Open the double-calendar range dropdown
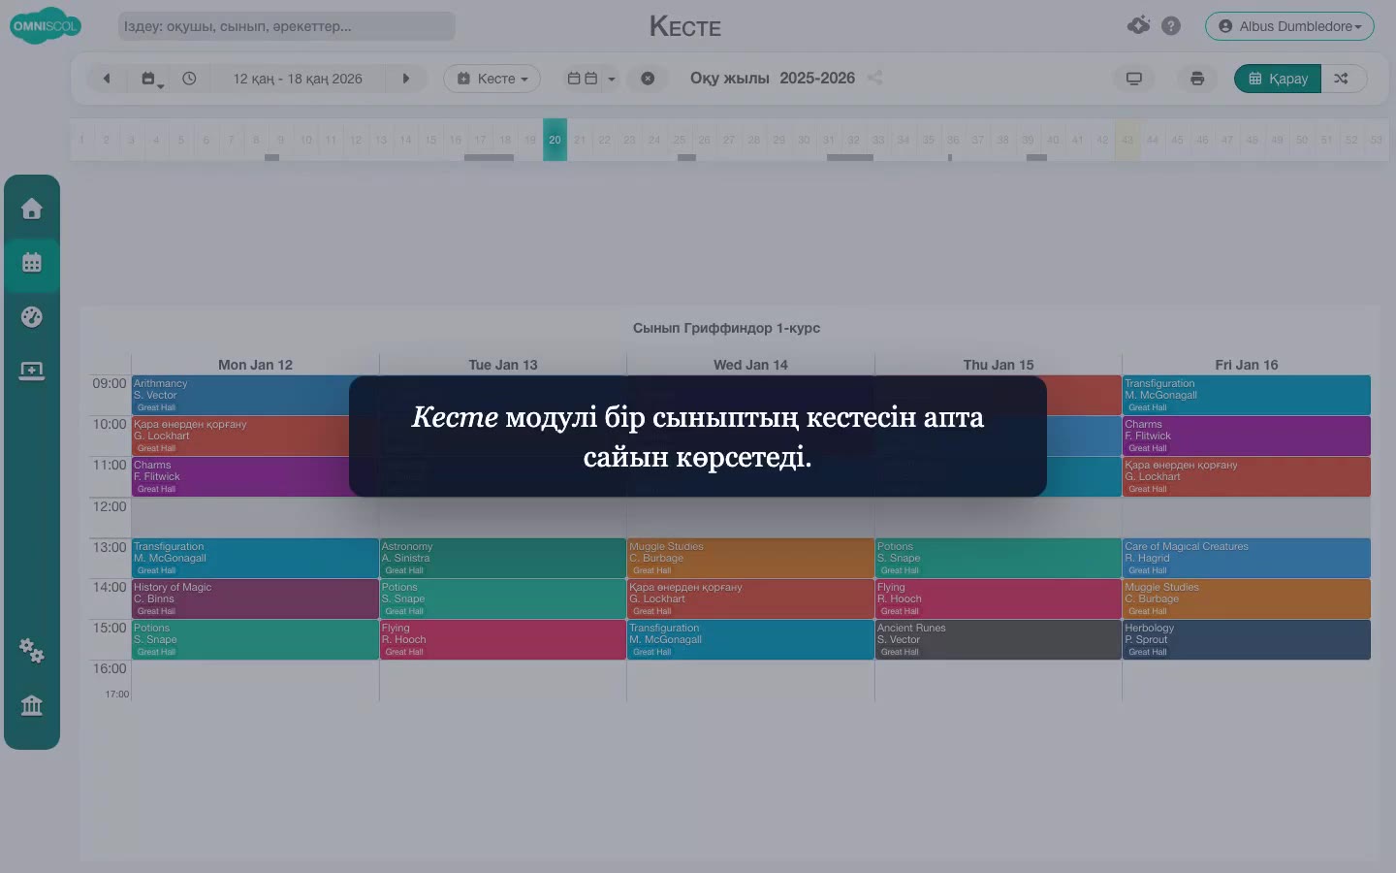This screenshot has width=1396, height=873. coord(590,79)
